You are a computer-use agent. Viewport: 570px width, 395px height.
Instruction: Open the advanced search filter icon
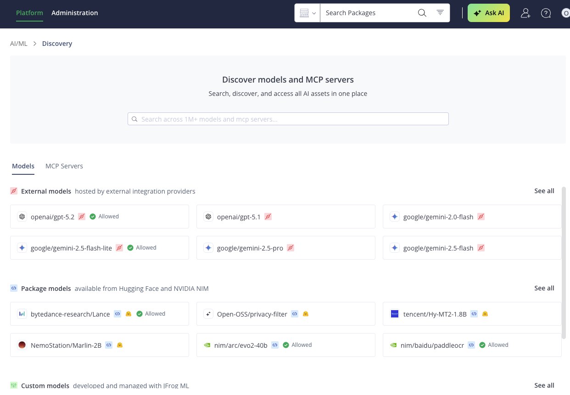pyautogui.click(x=440, y=13)
